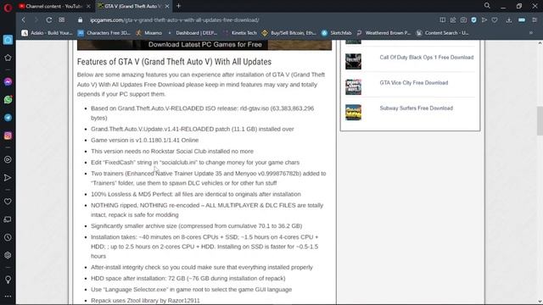Open Telegram in the sidebar
The image size is (543, 305).
tap(8, 118)
